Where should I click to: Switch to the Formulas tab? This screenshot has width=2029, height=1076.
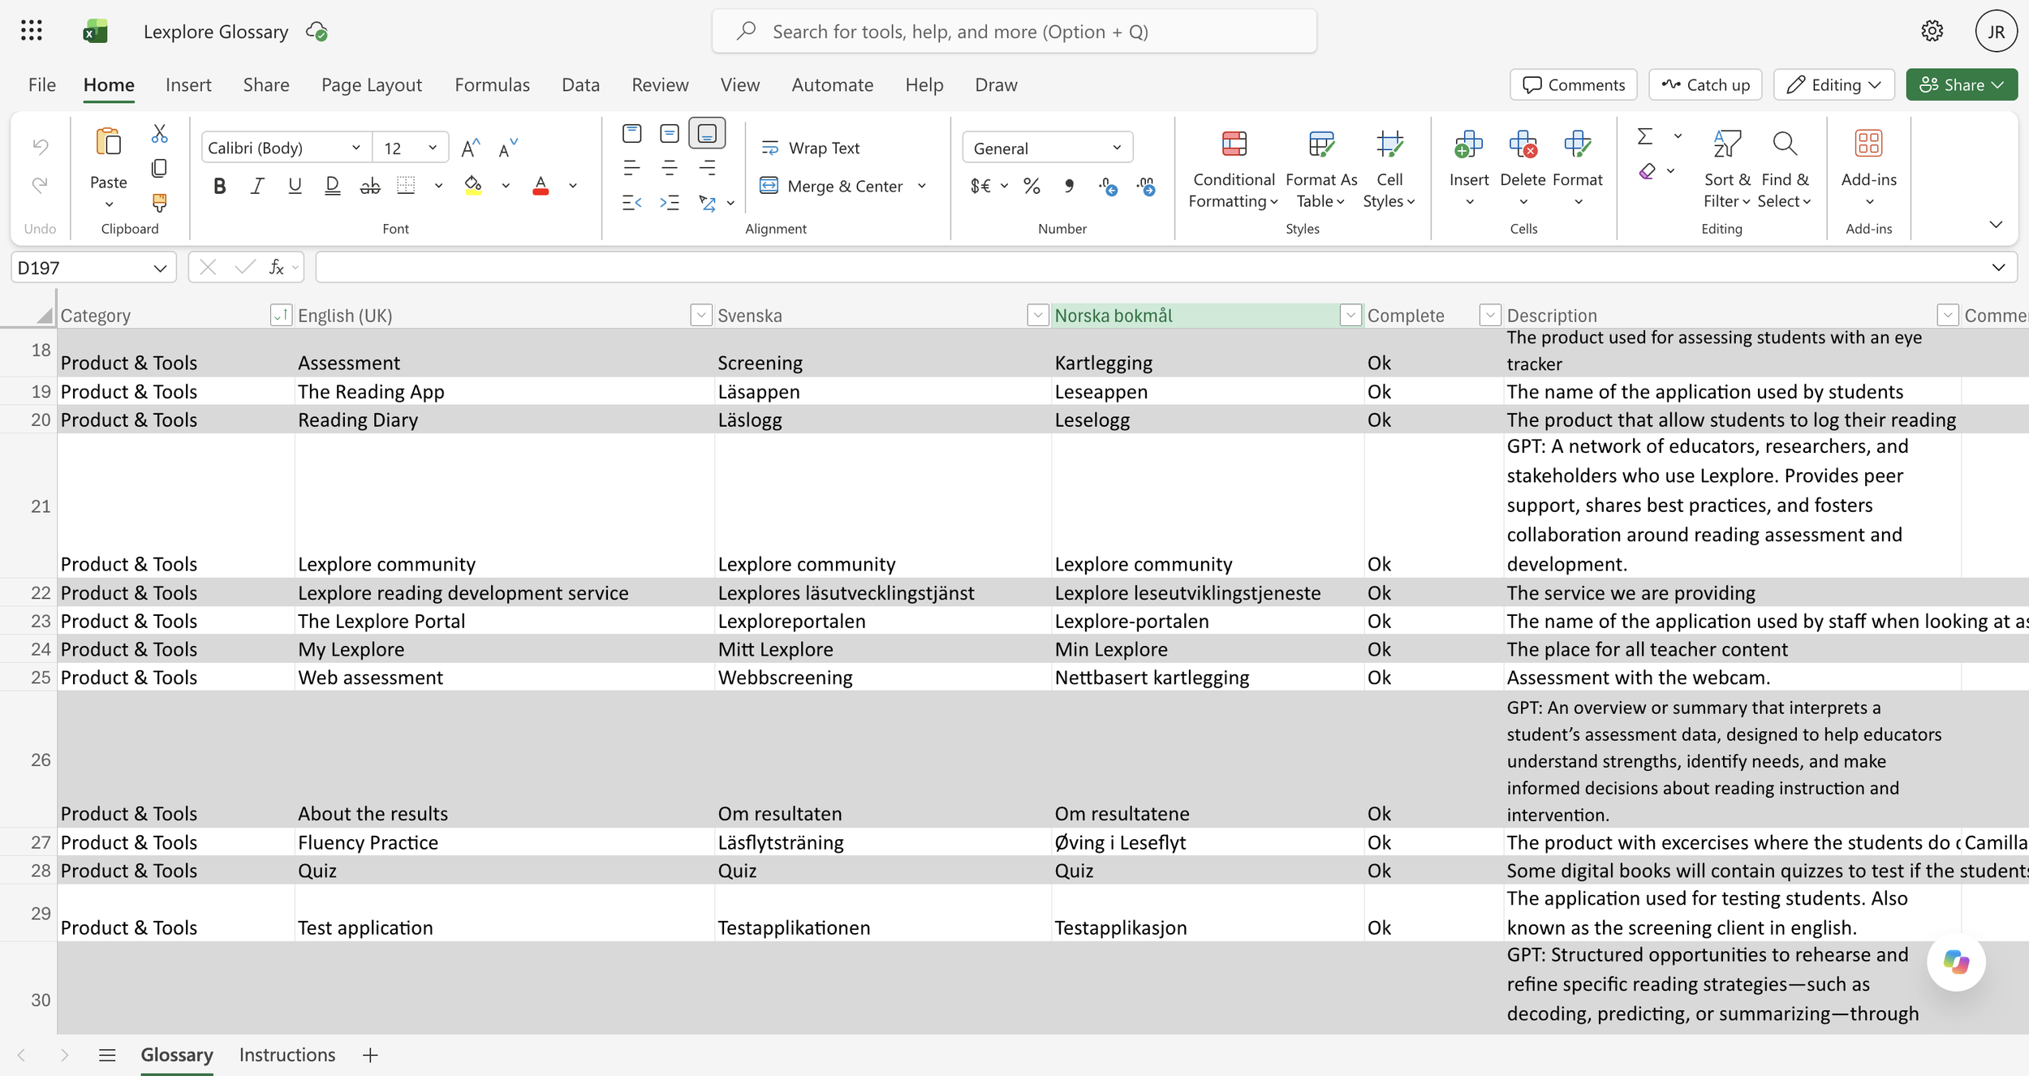pyautogui.click(x=492, y=84)
